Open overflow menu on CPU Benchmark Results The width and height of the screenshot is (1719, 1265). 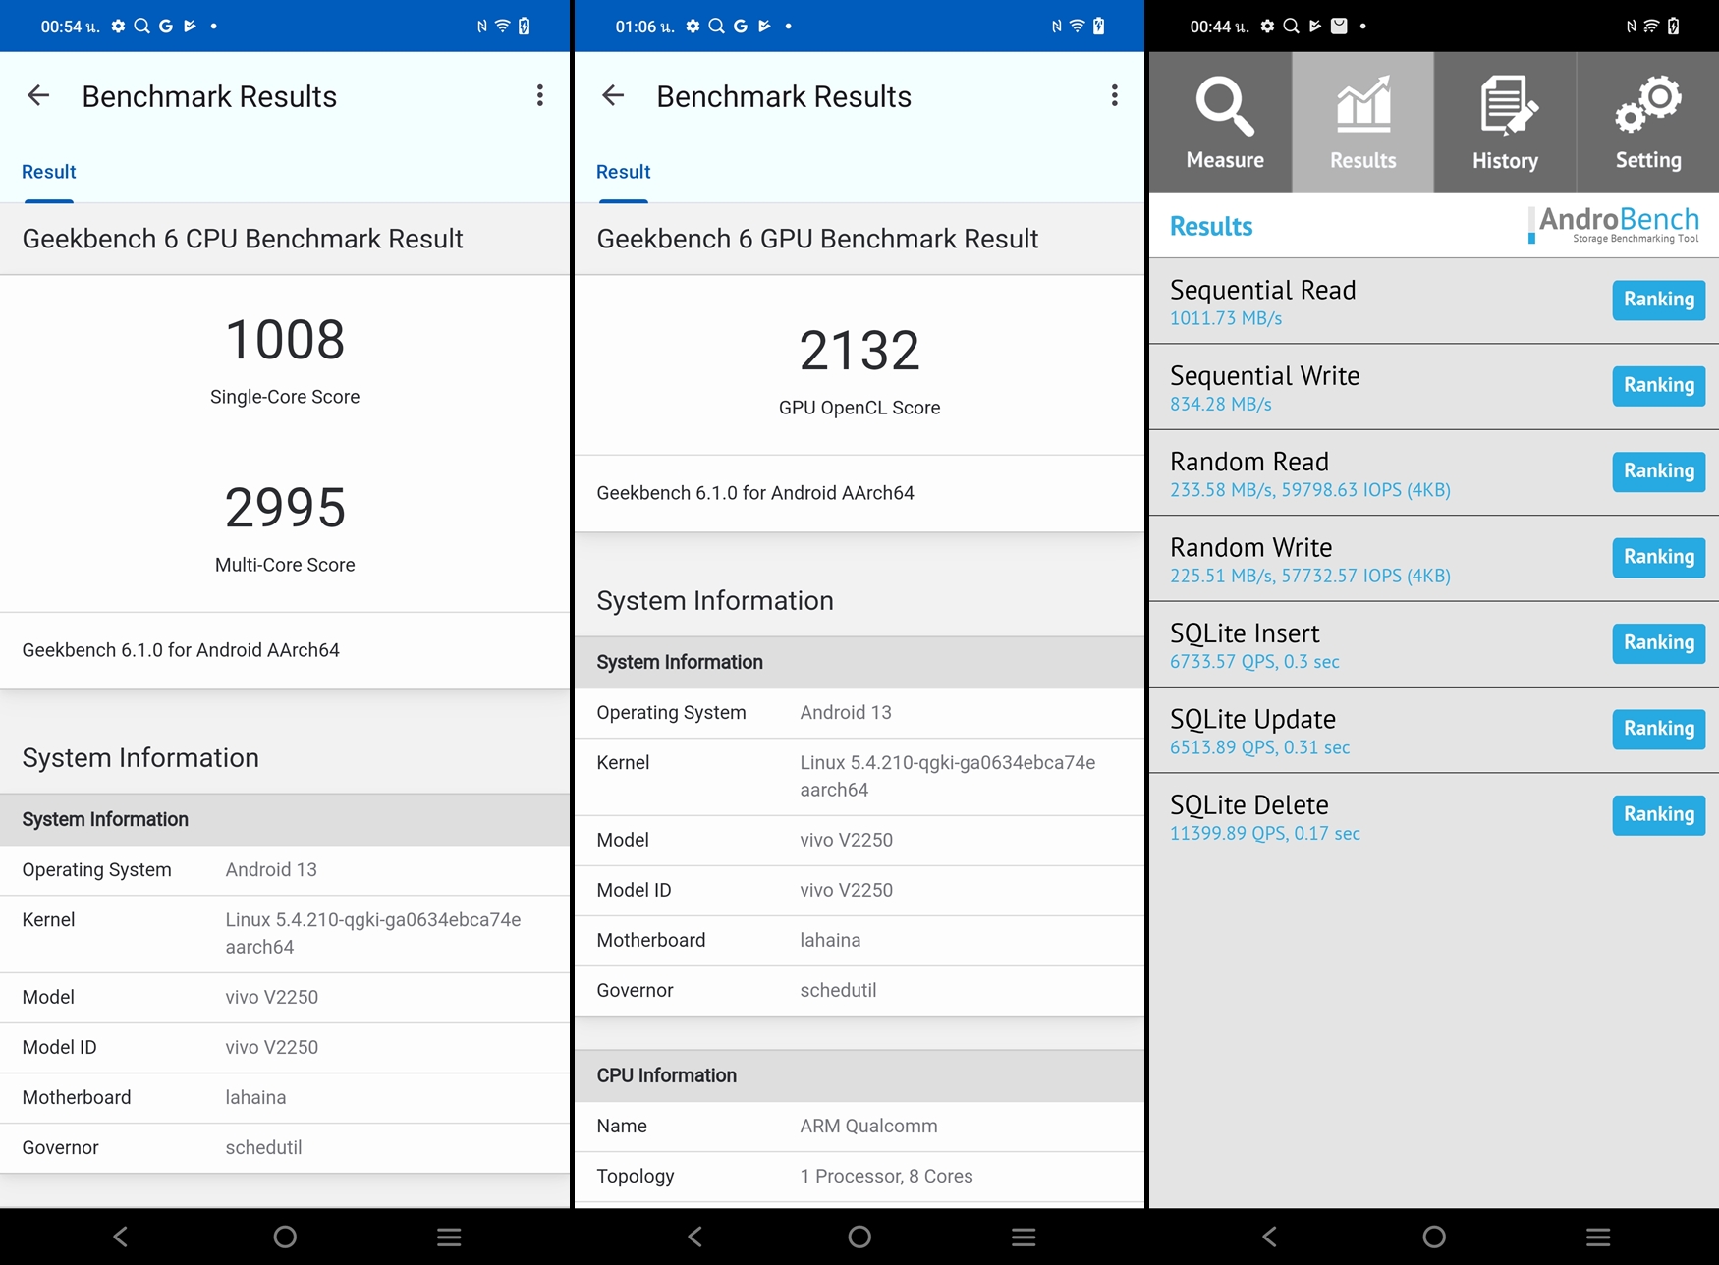[539, 95]
